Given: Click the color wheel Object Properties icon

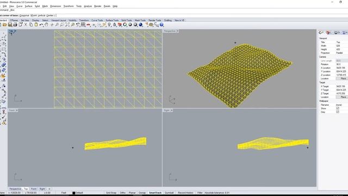Looking at the screenshot, I should pyautogui.click(x=125, y=25).
